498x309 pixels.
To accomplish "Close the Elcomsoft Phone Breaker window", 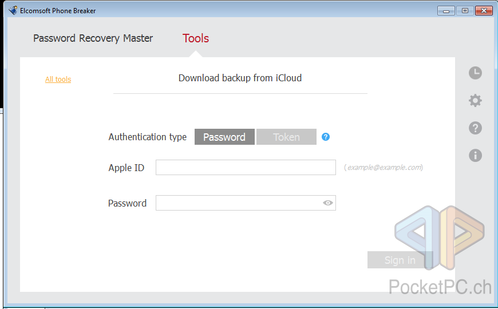I will point(484,11).
